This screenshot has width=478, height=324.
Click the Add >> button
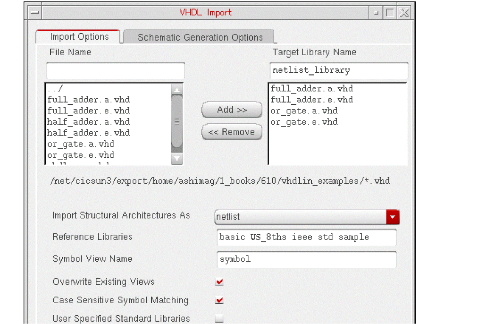[x=232, y=110]
